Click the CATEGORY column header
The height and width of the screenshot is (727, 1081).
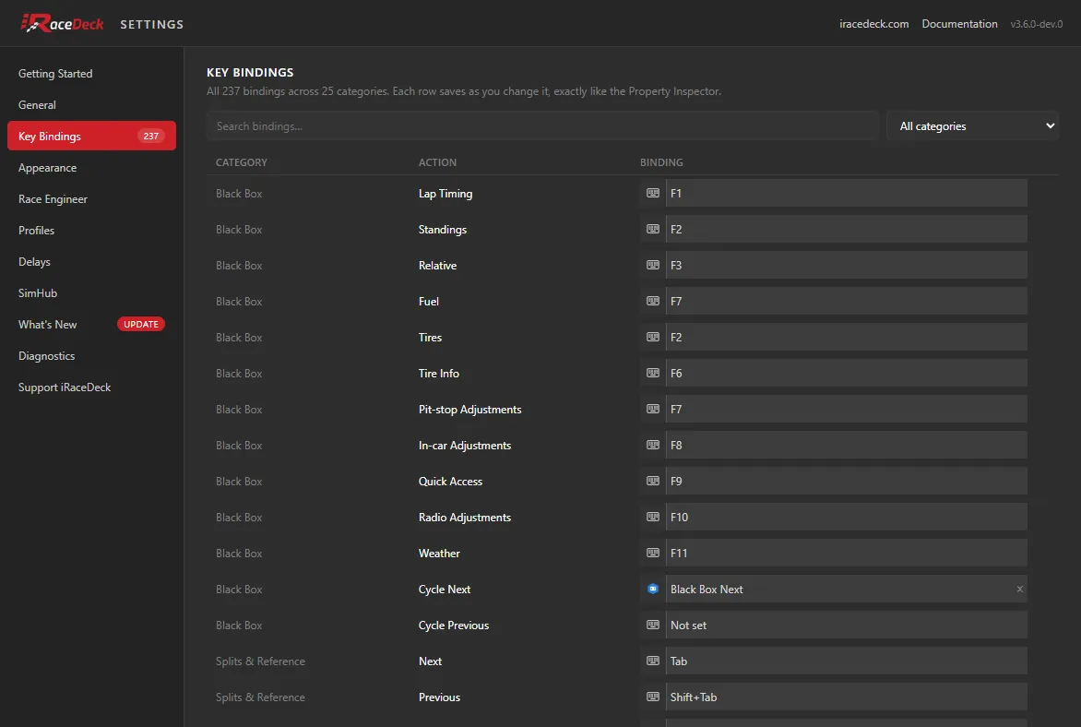click(x=242, y=162)
